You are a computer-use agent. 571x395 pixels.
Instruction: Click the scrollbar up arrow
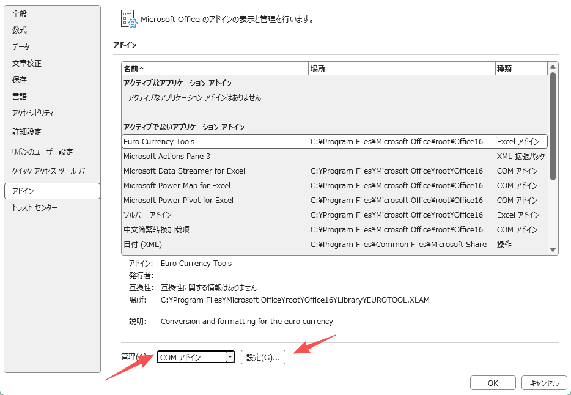pos(553,68)
